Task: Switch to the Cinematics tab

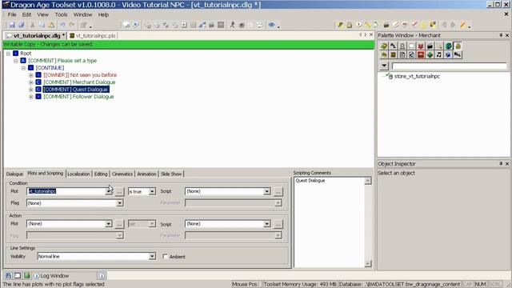Action: [122, 174]
